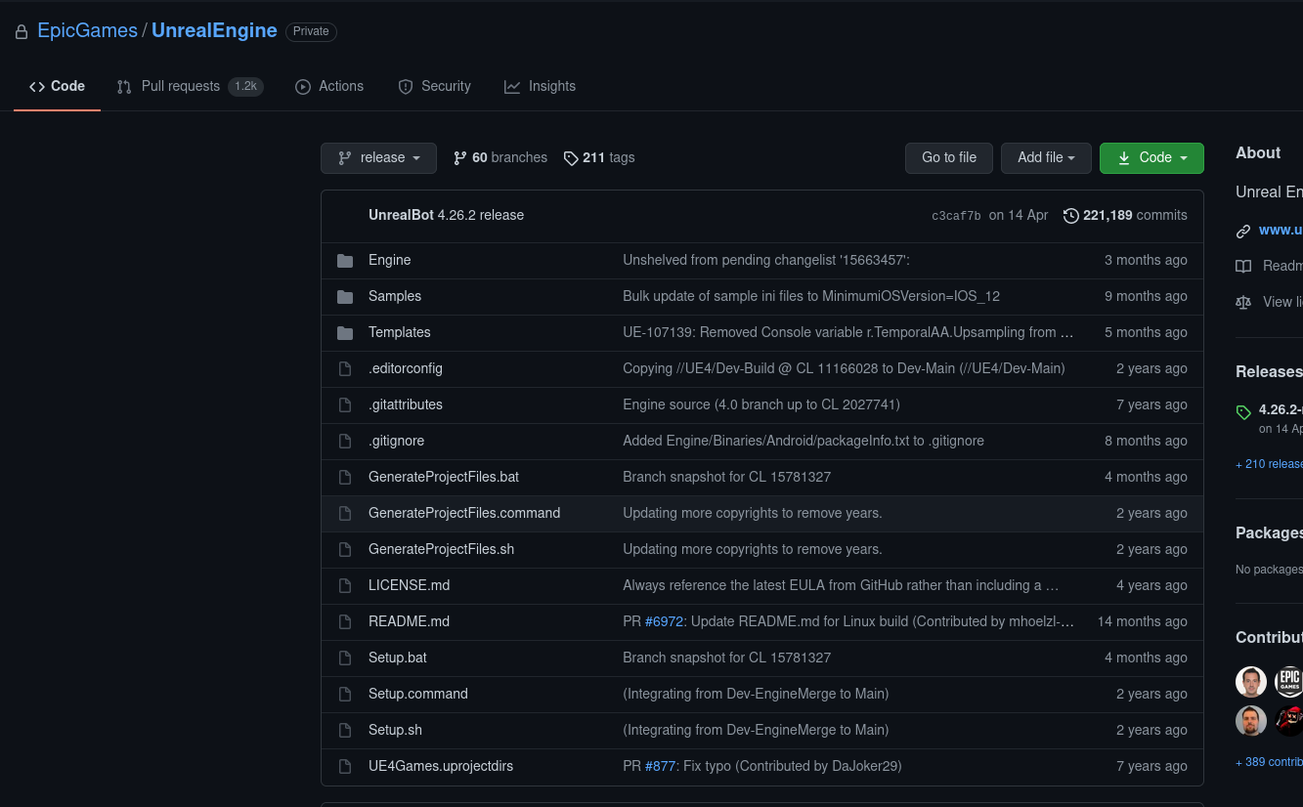Open the Add file dropdown
Screen dimensions: 1303x807
click(1046, 157)
